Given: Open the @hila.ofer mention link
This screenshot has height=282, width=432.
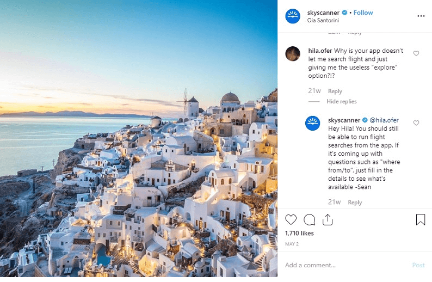Looking at the screenshot, I should coord(384,120).
